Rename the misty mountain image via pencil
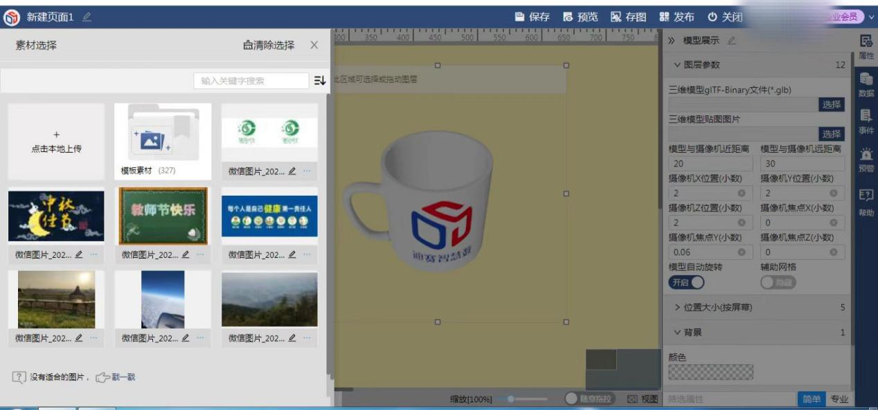 click(x=292, y=338)
